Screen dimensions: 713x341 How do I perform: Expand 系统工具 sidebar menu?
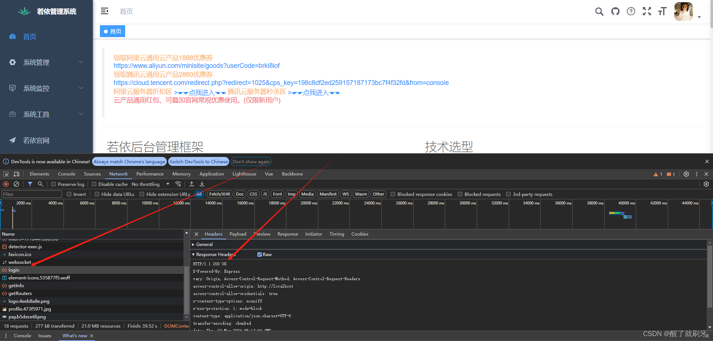point(46,114)
